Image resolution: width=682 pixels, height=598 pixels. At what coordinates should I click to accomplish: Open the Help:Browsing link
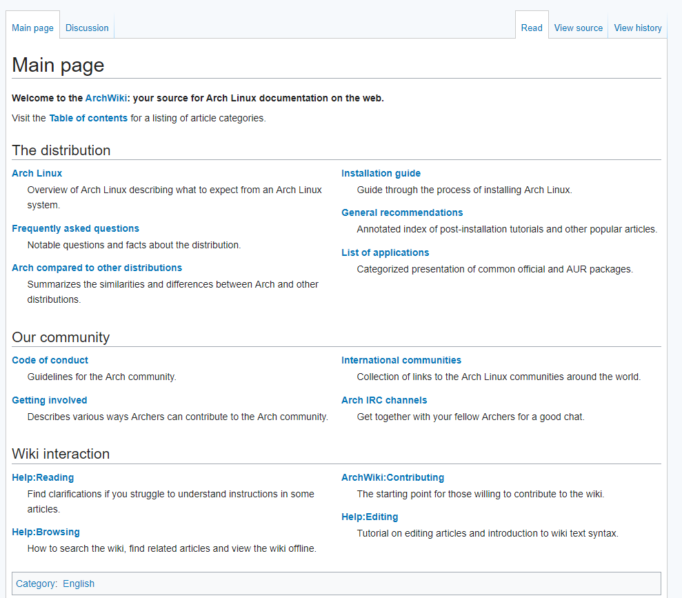[46, 532]
